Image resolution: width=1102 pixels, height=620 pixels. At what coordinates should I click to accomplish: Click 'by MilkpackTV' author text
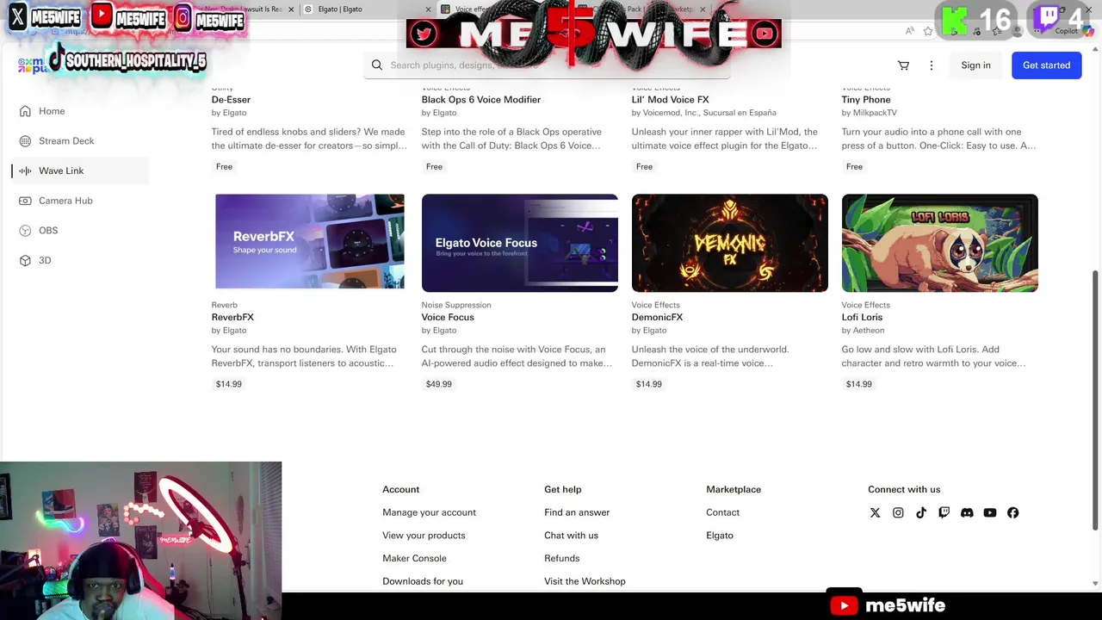point(869,113)
